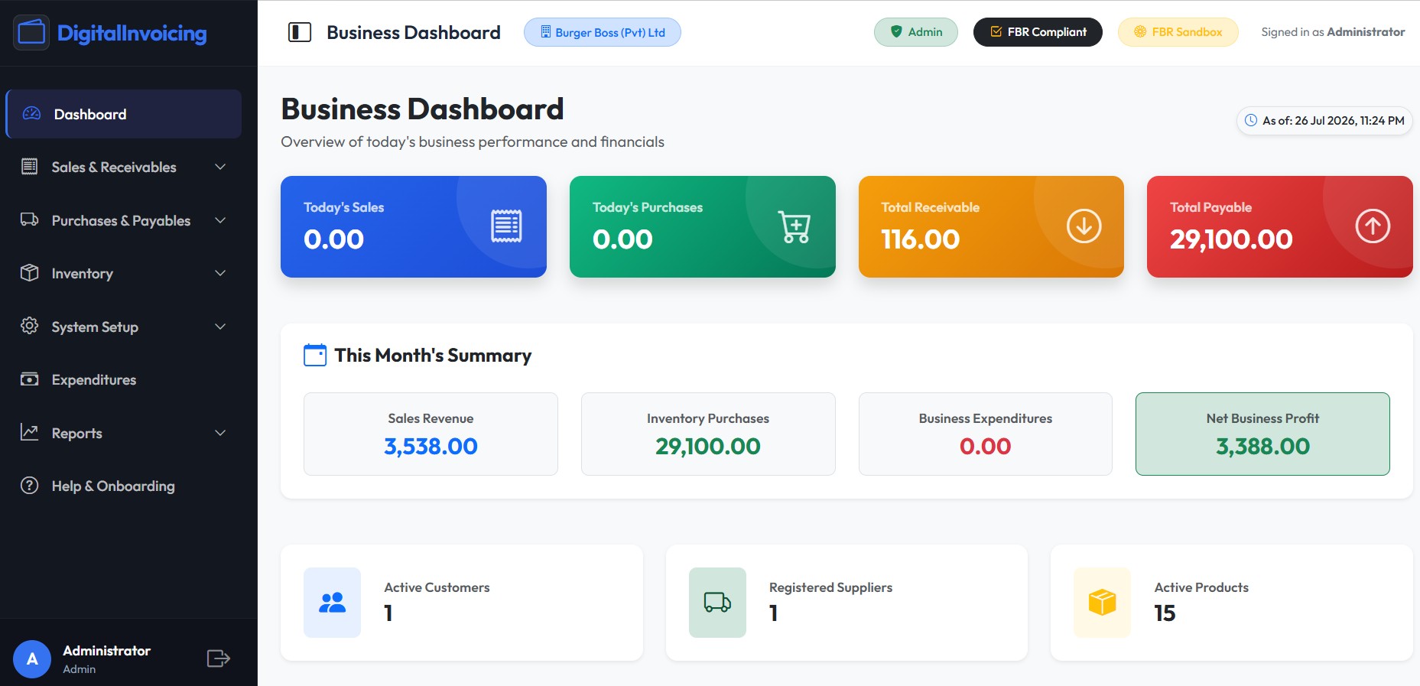Toggle the sidebar collapse icon
This screenshot has width=1420, height=686.
click(300, 32)
